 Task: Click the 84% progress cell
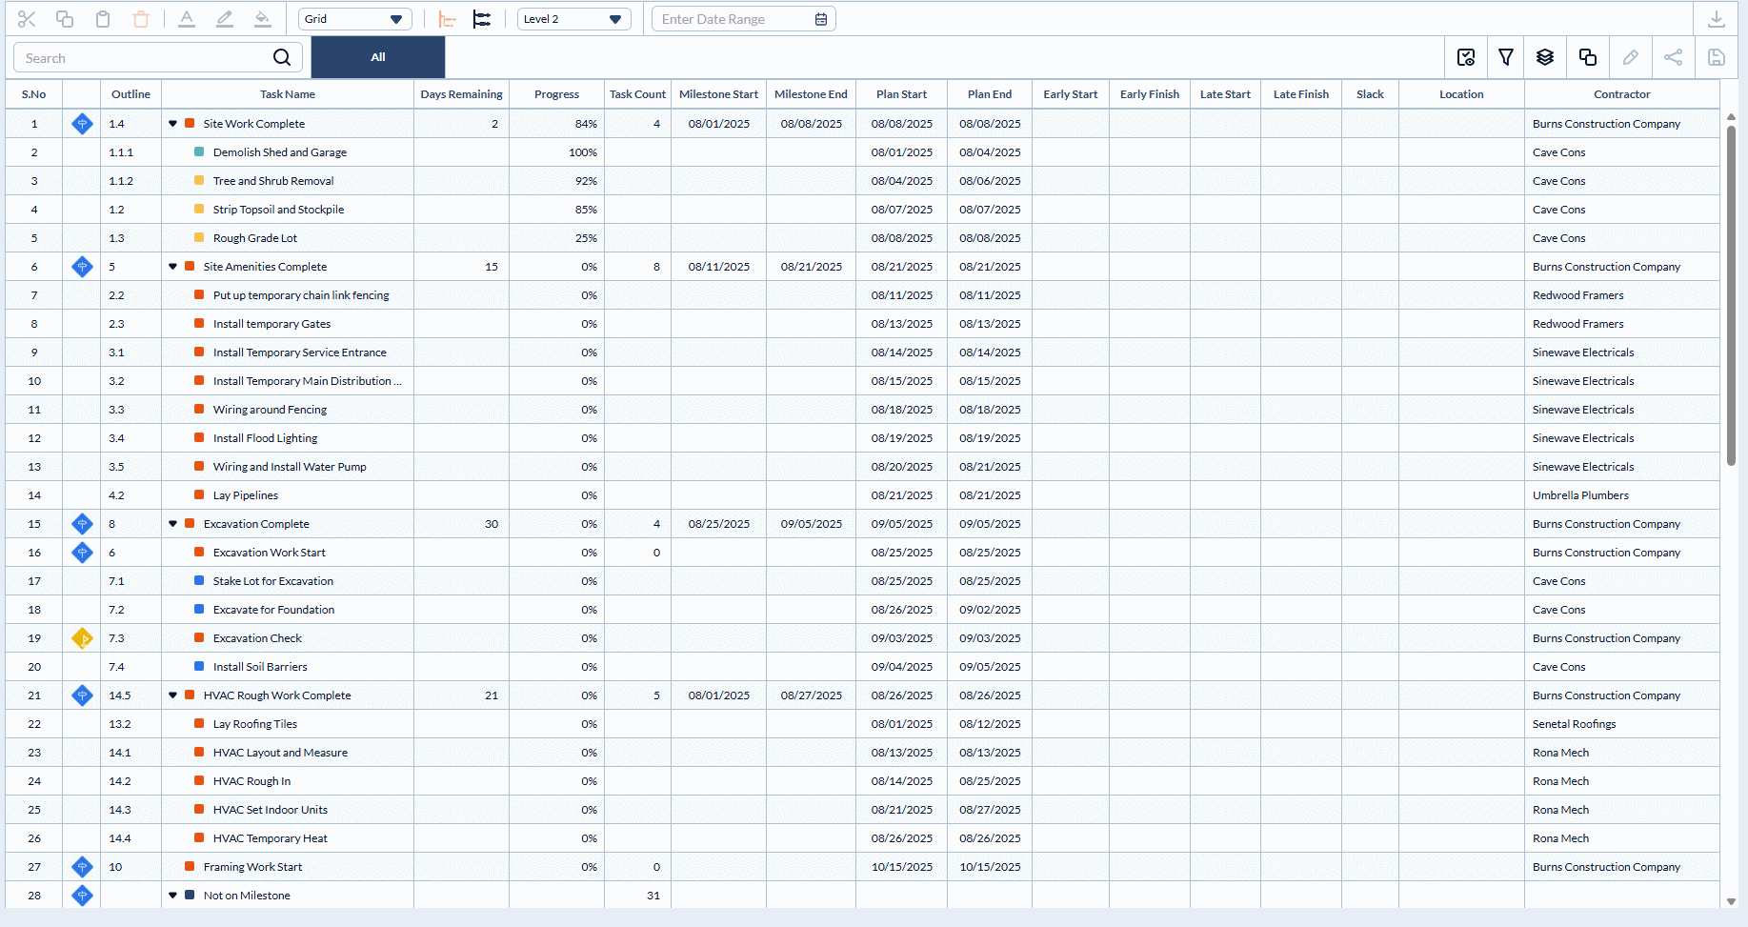556,124
